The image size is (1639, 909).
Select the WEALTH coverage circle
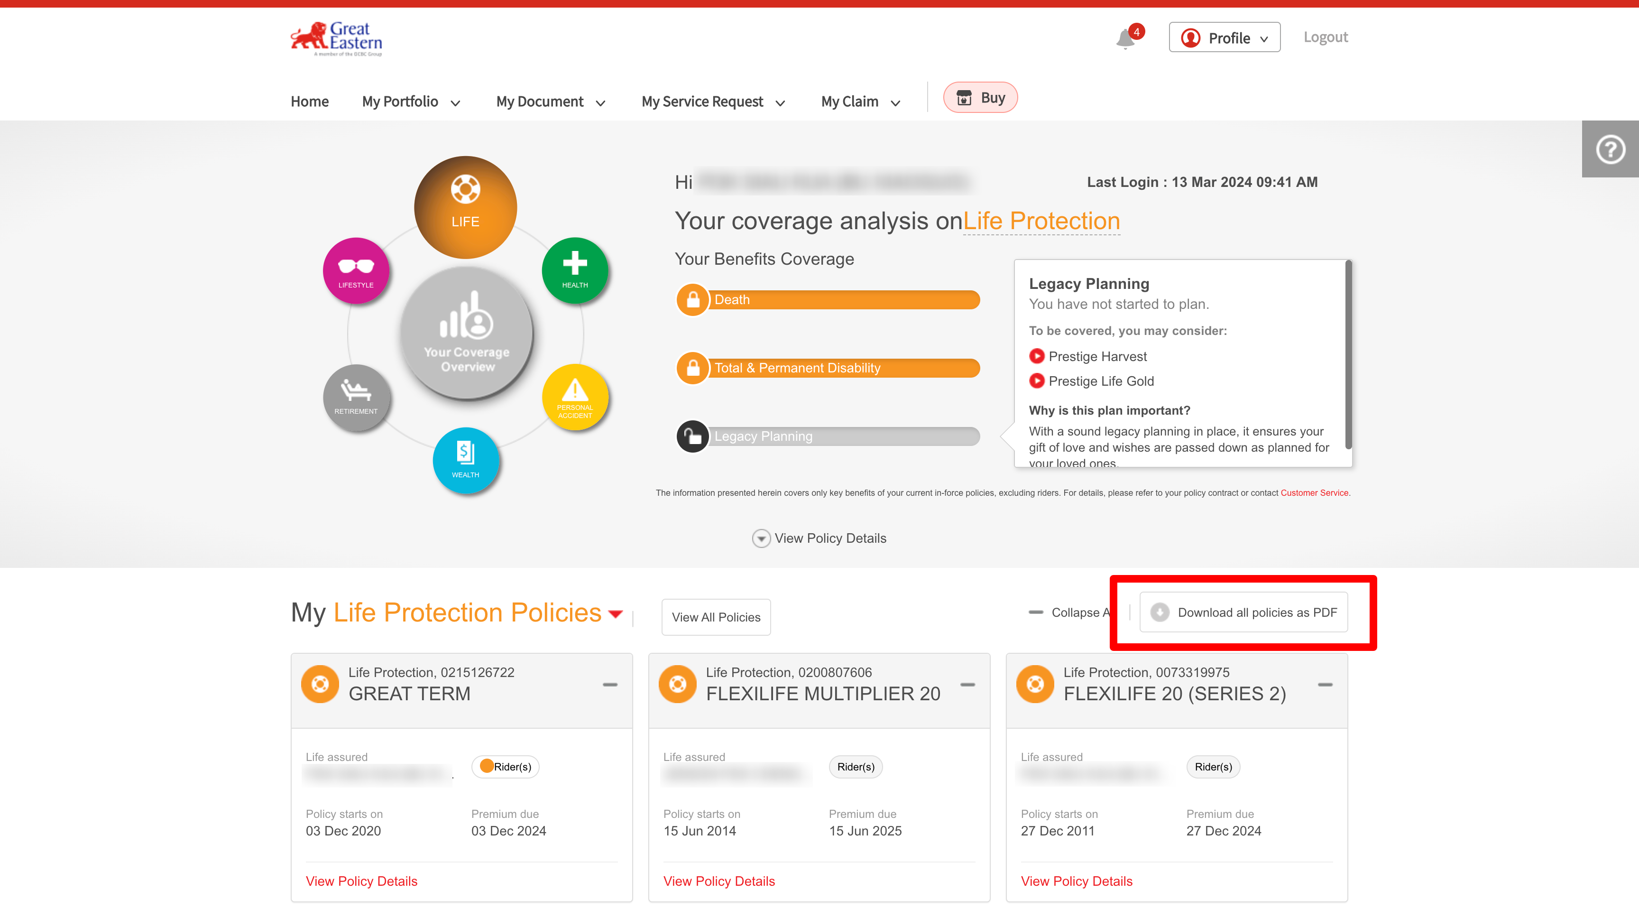[465, 460]
